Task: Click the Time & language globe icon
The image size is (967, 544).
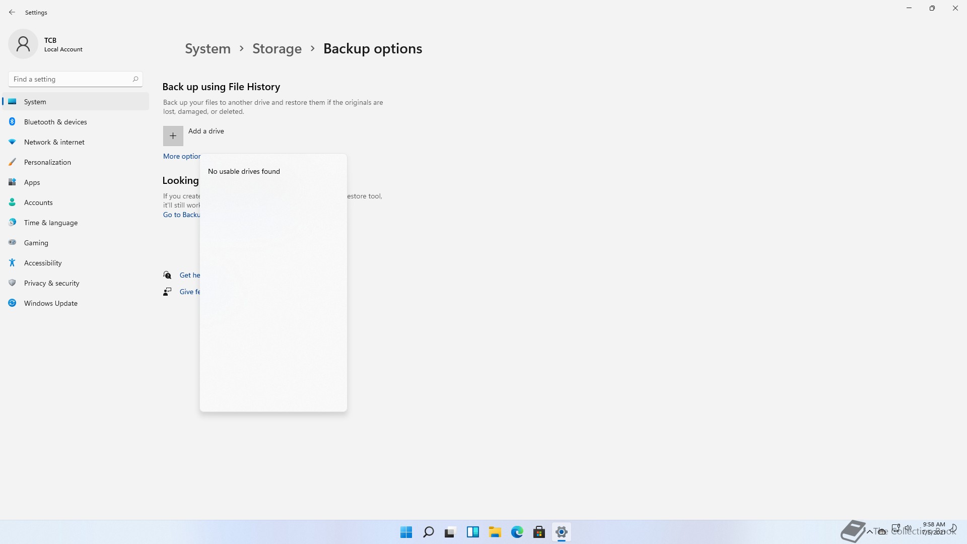Action: click(x=12, y=223)
